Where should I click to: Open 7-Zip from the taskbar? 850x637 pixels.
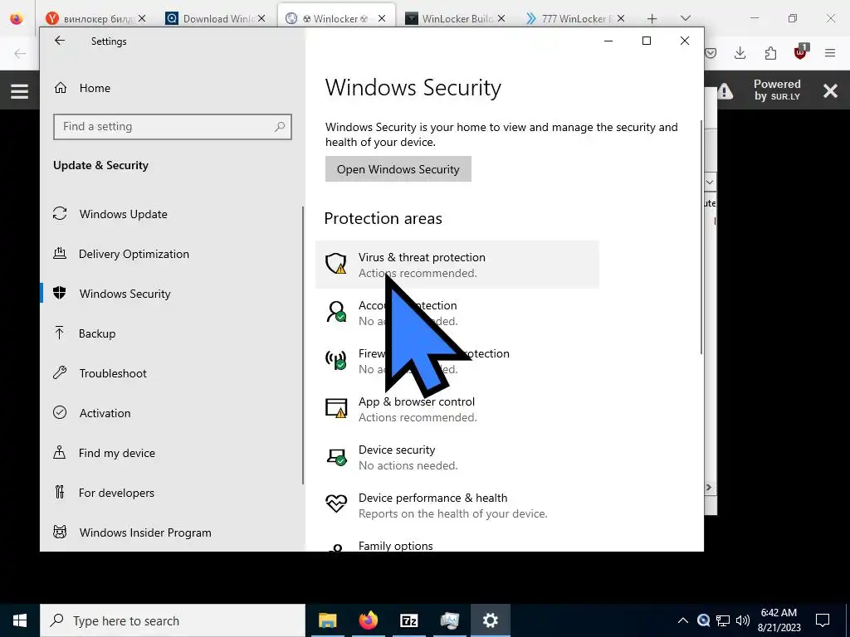[x=408, y=620]
